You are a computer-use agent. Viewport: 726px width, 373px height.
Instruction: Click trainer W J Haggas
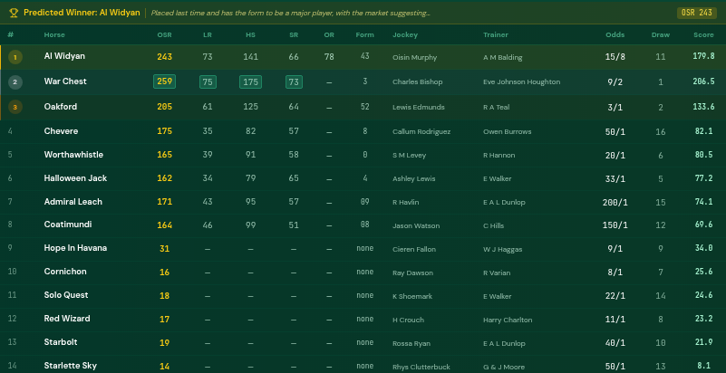pos(502,250)
